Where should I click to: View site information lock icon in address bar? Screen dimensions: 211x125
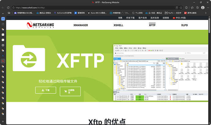[13, 8]
